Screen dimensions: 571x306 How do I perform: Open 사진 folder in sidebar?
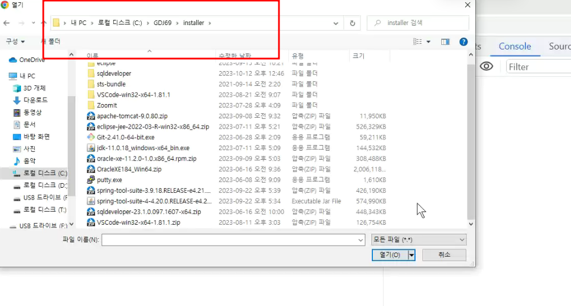tap(24, 149)
